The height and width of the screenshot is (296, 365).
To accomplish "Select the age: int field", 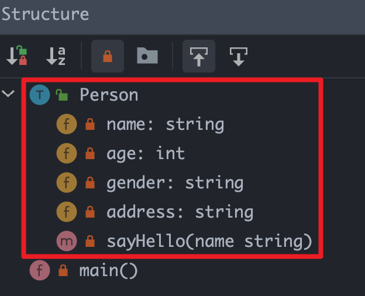I will pos(146,154).
